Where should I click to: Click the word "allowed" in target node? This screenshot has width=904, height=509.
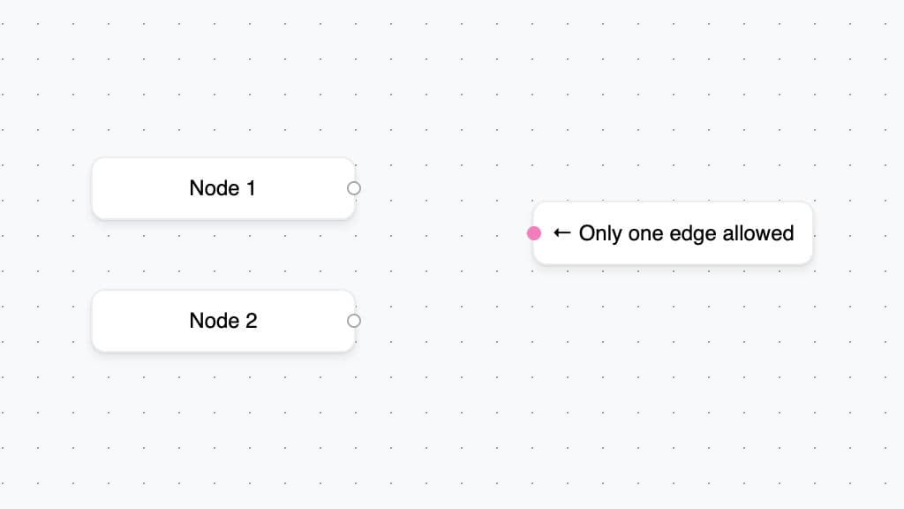758,233
